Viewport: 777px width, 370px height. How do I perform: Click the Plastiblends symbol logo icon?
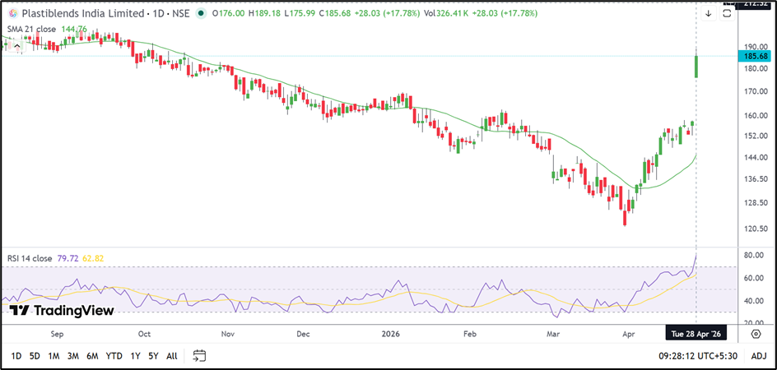click(13, 13)
